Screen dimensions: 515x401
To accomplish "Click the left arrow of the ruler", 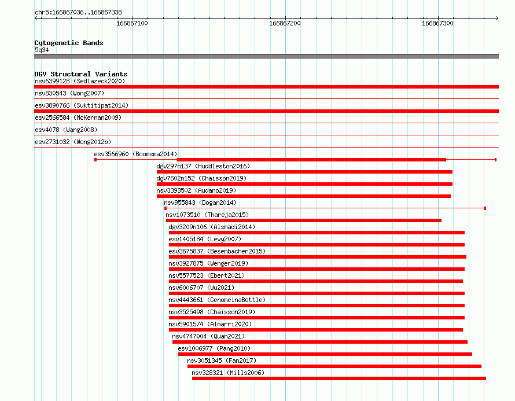I will point(36,18).
